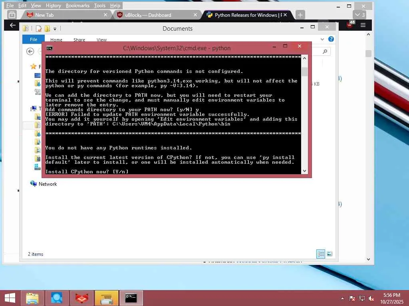This screenshot has width=409, height=306.
Task: Switch to the New Tab browser tab
Action: pyautogui.click(x=65, y=15)
